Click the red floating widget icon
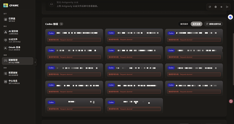 (x=231, y=101)
